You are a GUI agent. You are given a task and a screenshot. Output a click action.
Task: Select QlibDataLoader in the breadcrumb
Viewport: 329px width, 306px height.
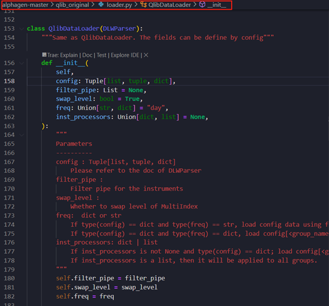169,5
